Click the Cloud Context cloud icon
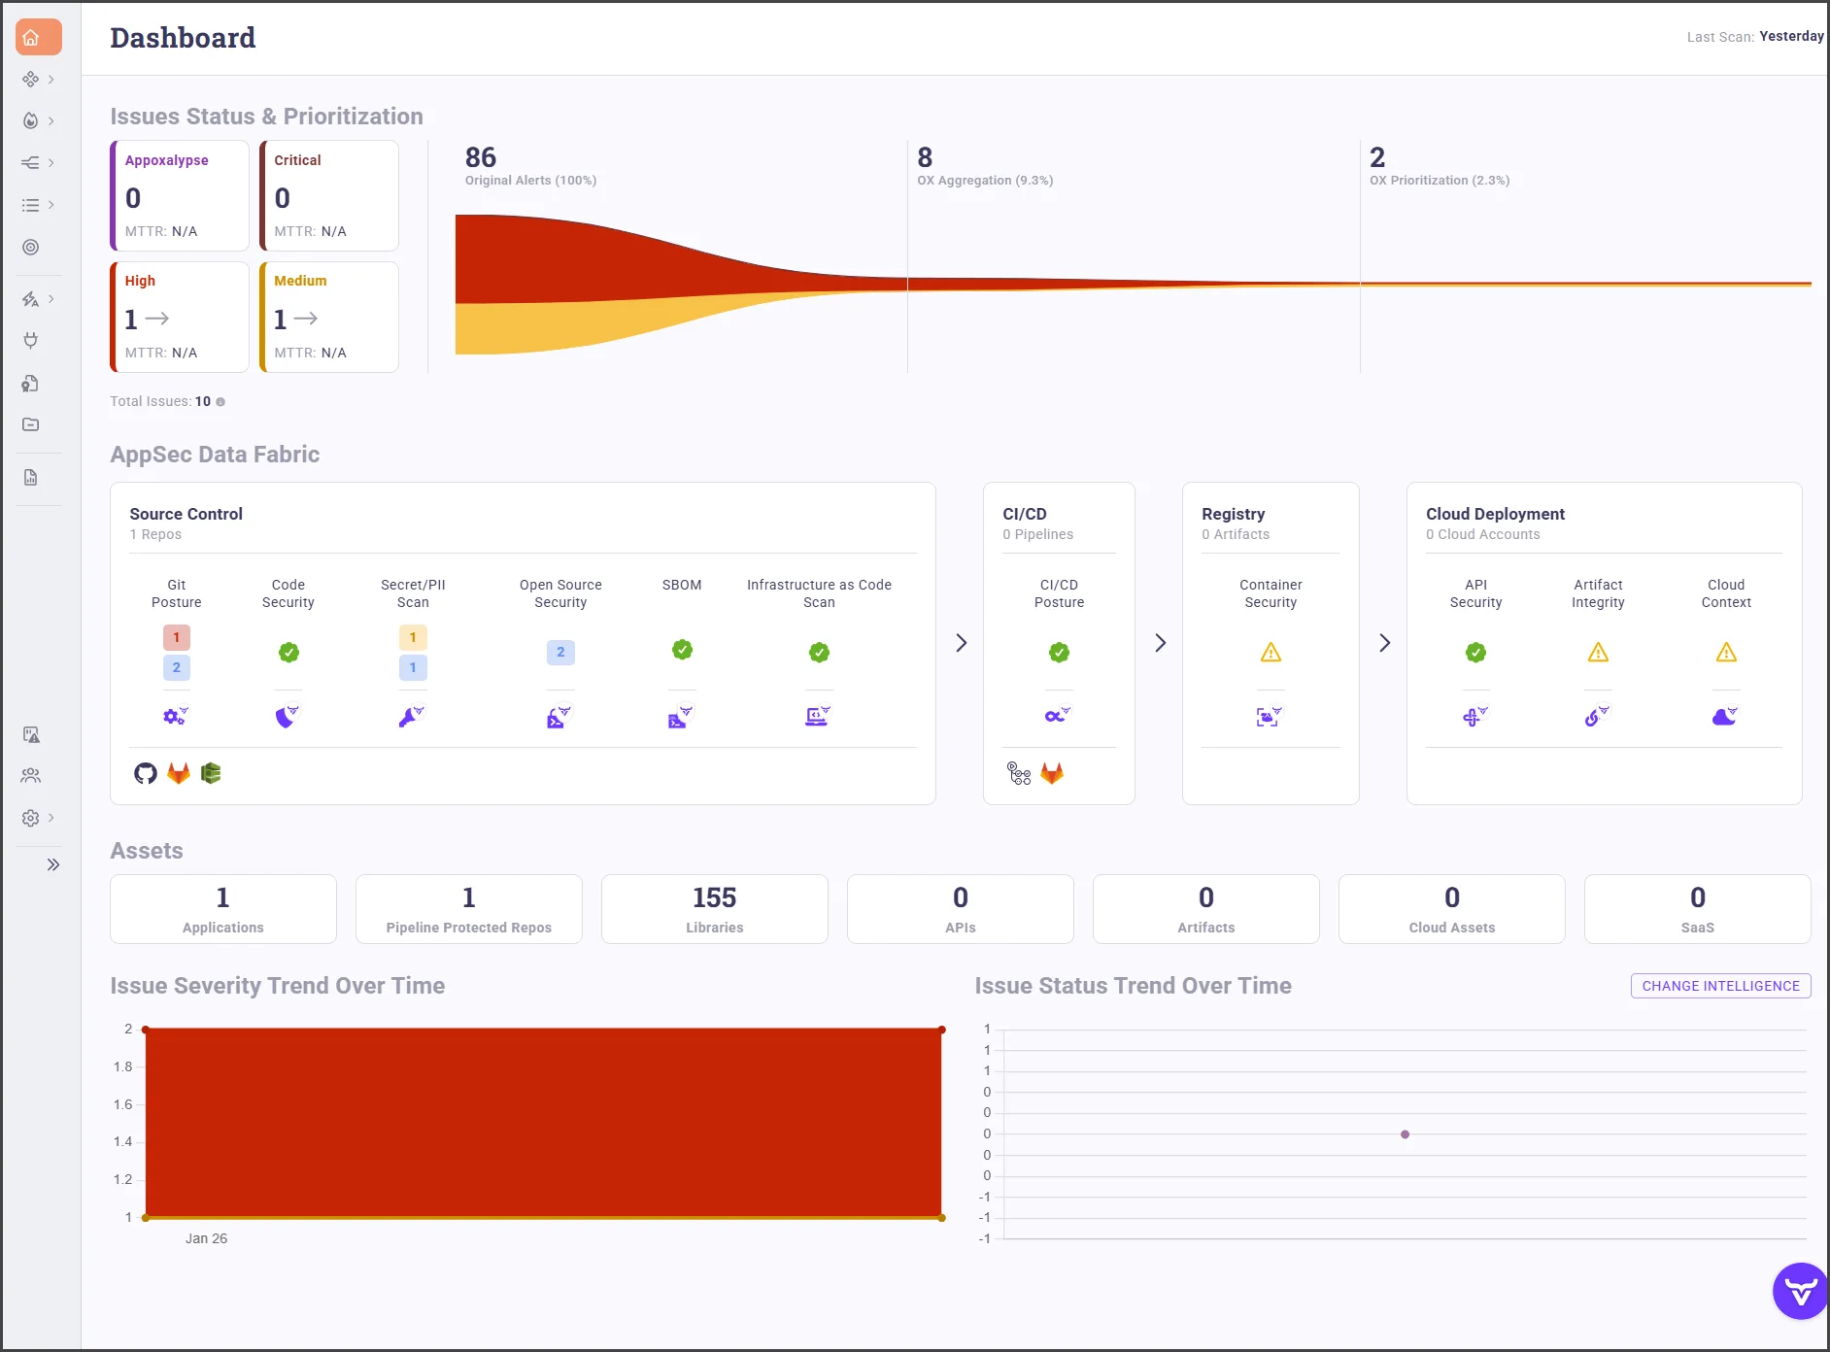 [x=1725, y=716]
